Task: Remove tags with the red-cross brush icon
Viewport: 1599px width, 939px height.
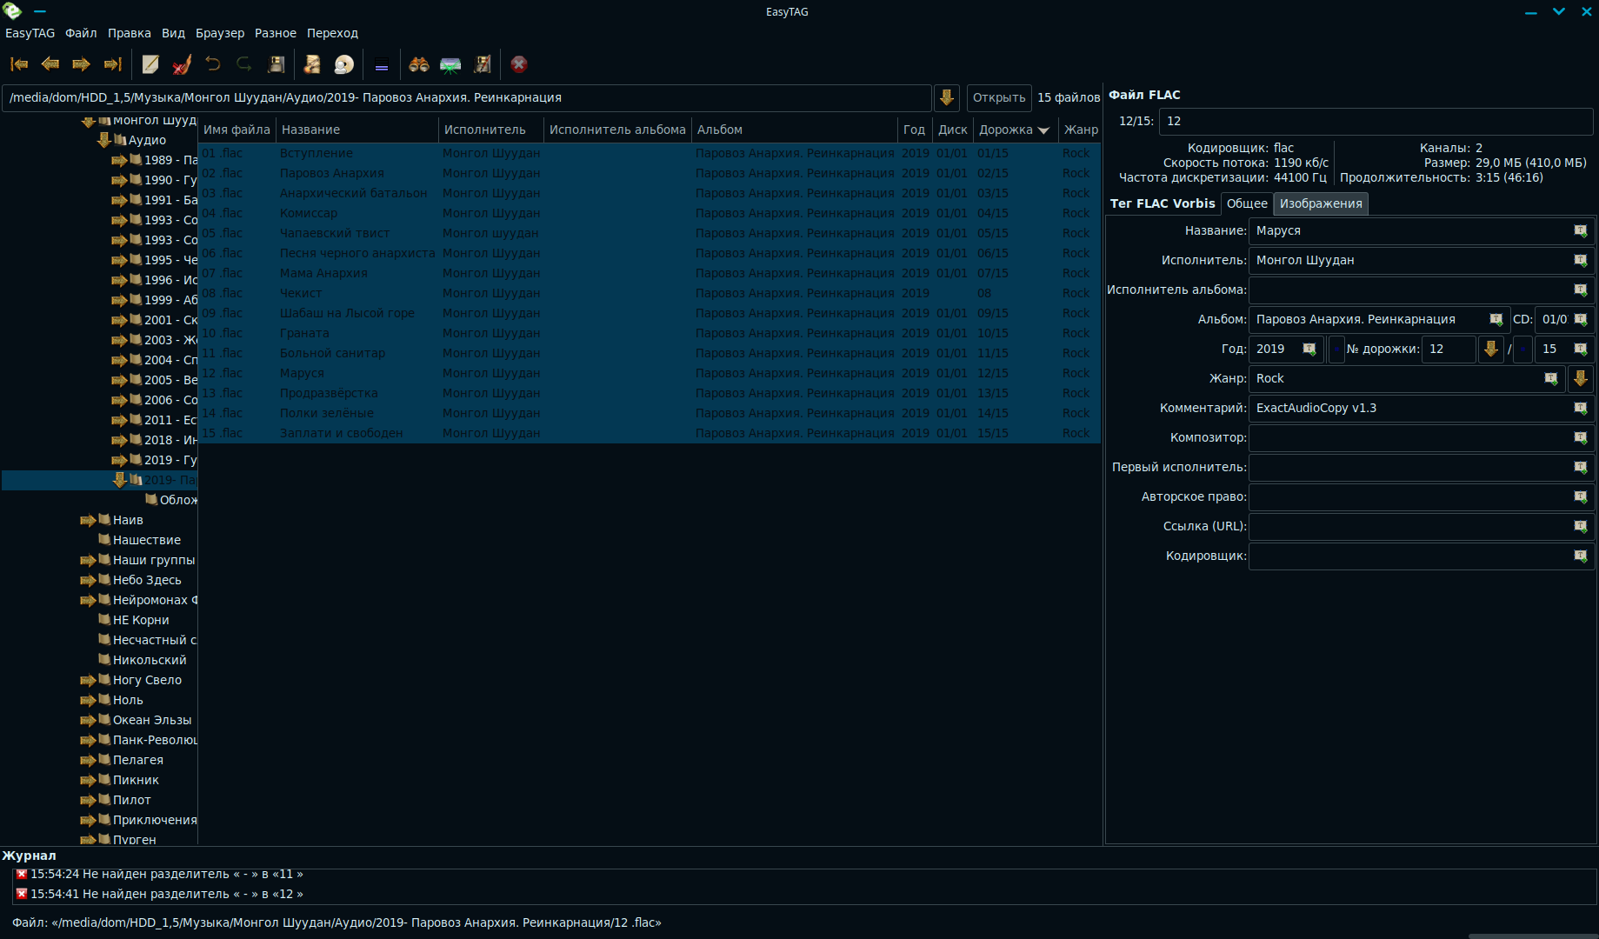Action: click(182, 64)
